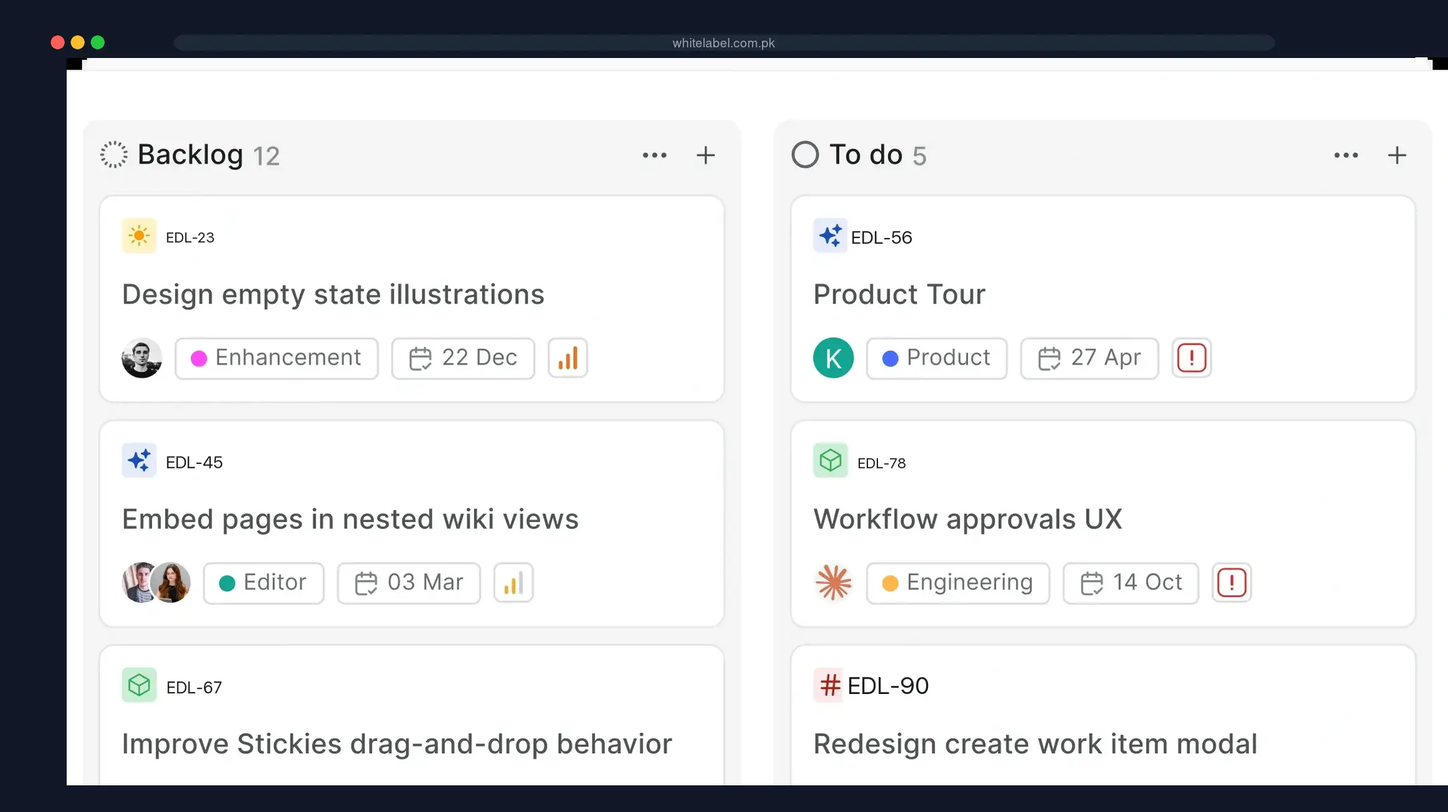1448x812 pixels.
Task: Open the Backlog column more options menu
Action: (654, 155)
